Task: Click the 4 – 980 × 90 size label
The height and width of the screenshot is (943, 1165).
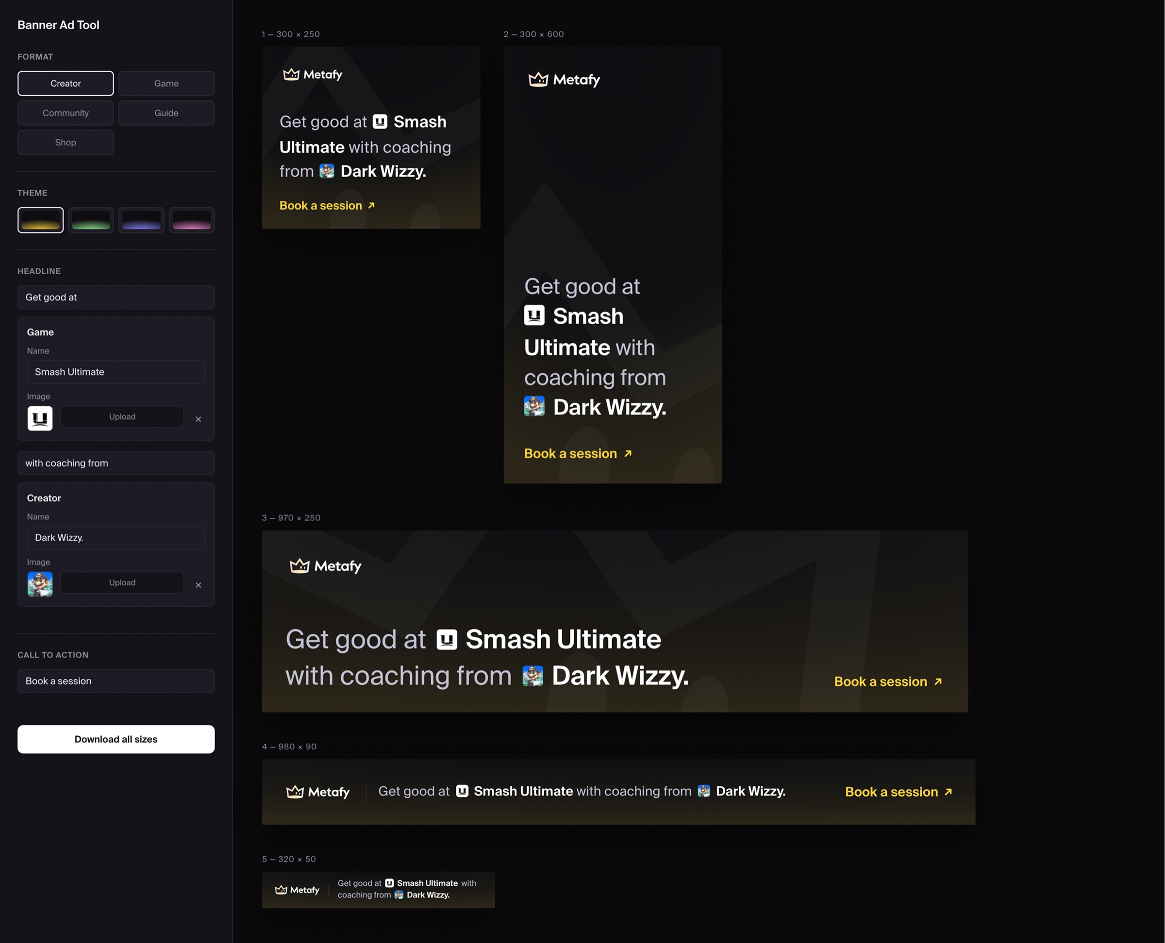Action: [289, 746]
